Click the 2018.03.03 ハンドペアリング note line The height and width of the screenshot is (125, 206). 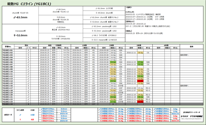143,15
